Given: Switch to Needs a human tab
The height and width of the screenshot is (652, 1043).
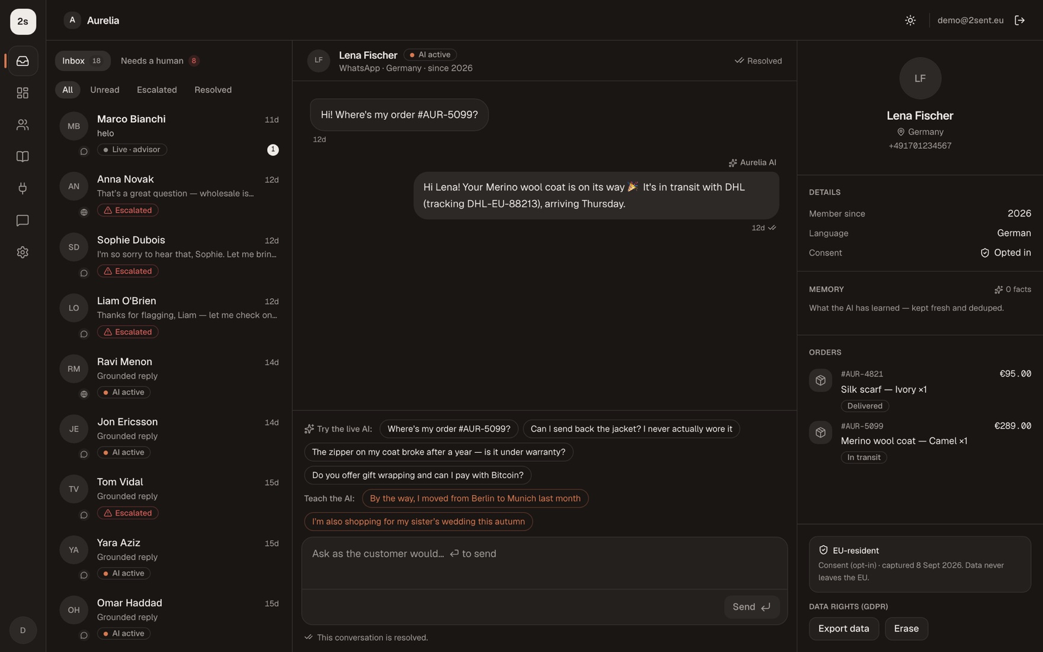Looking at the screenshot, I should [159, 61].
